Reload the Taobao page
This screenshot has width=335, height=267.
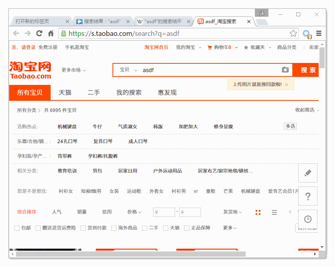tap(39, 33)
